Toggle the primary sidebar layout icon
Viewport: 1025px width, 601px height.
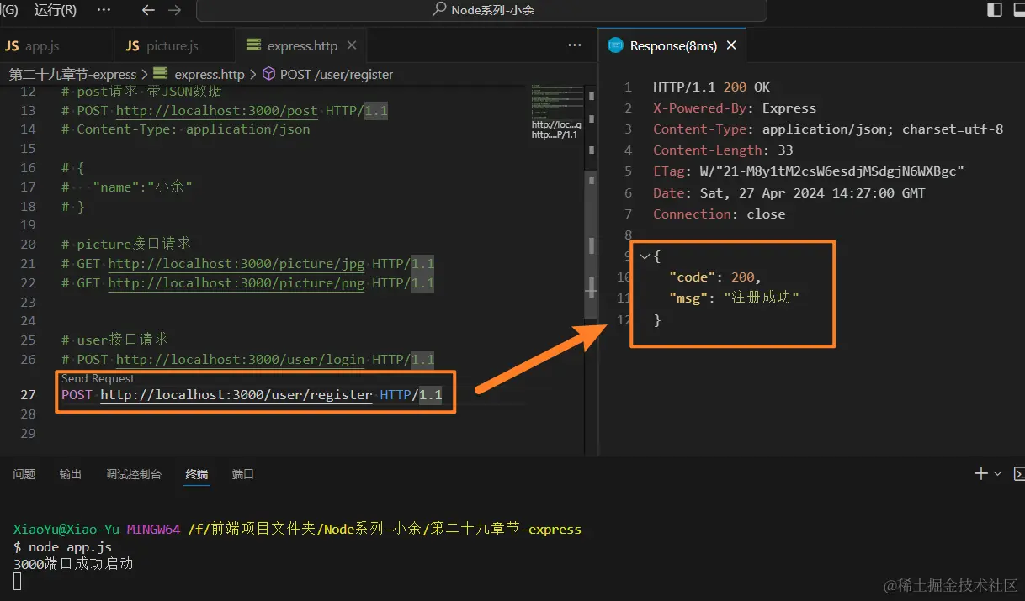[x=995, y=10]
